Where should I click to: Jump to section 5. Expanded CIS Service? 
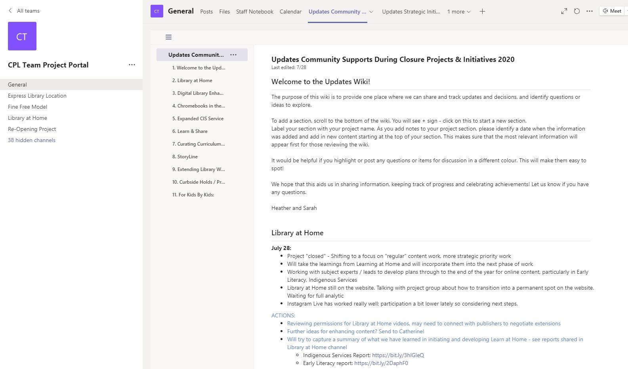click(x=198, y=119)
